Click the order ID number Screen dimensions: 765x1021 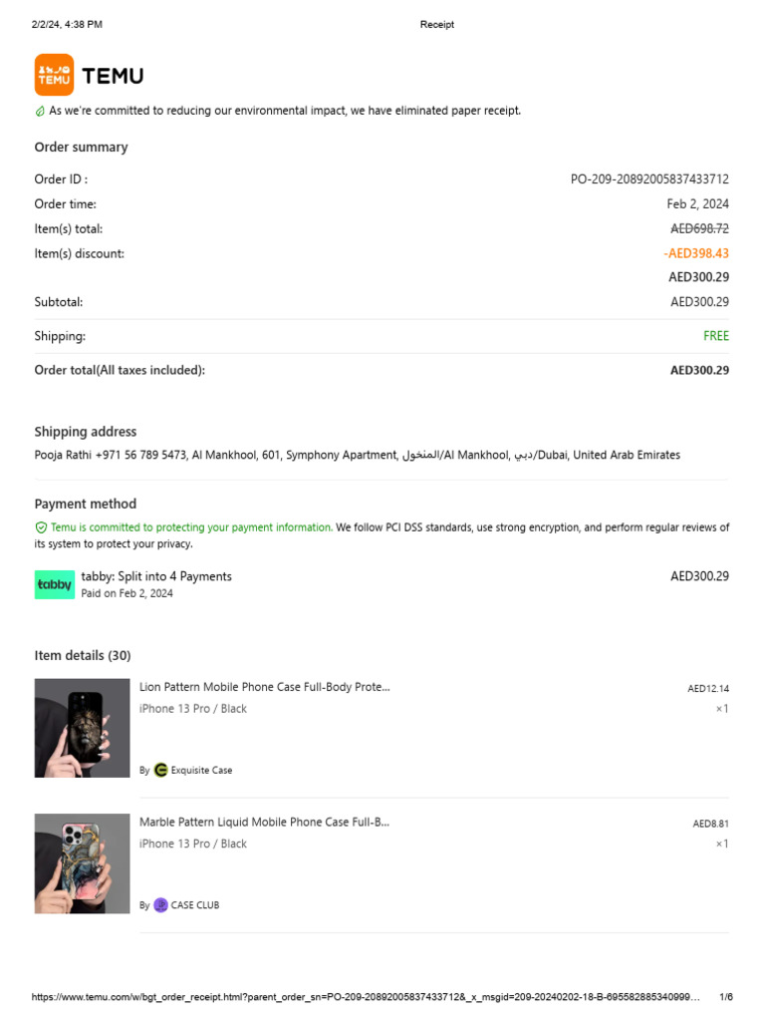(x=649, y=179)
